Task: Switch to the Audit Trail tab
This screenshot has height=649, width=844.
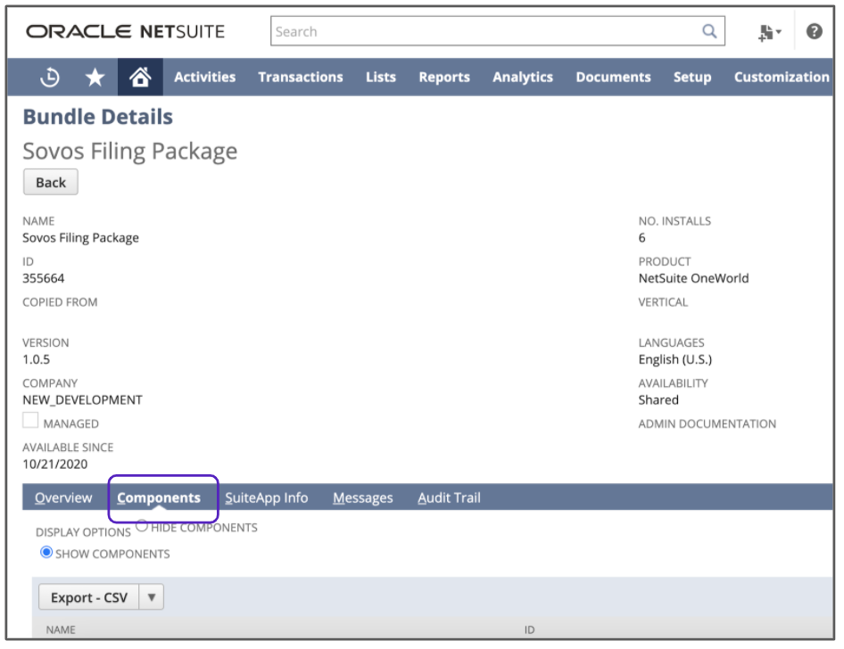Action: pyautogui.click(x=449, y=497)
